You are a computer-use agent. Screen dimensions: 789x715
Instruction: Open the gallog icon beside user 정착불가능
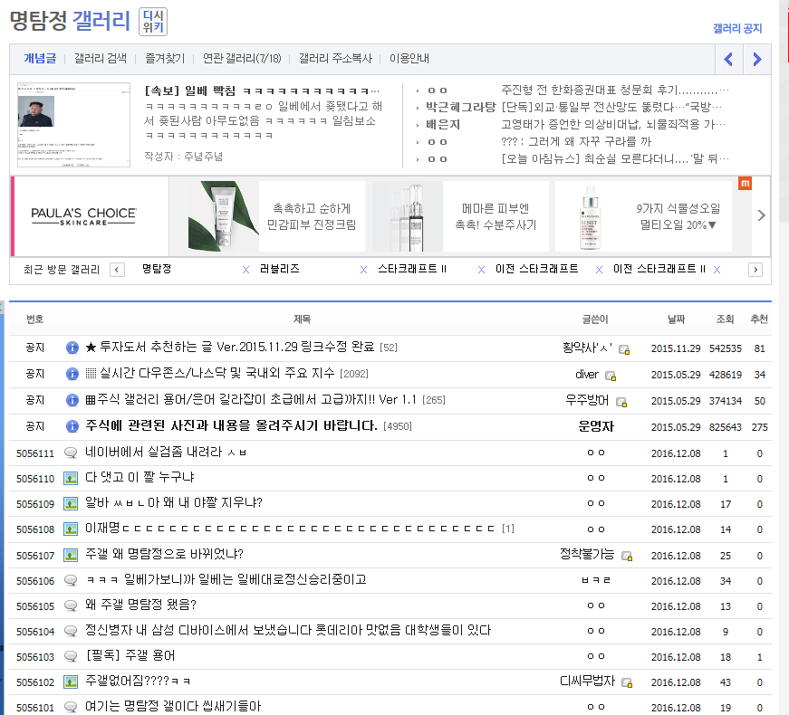point(627,556)
